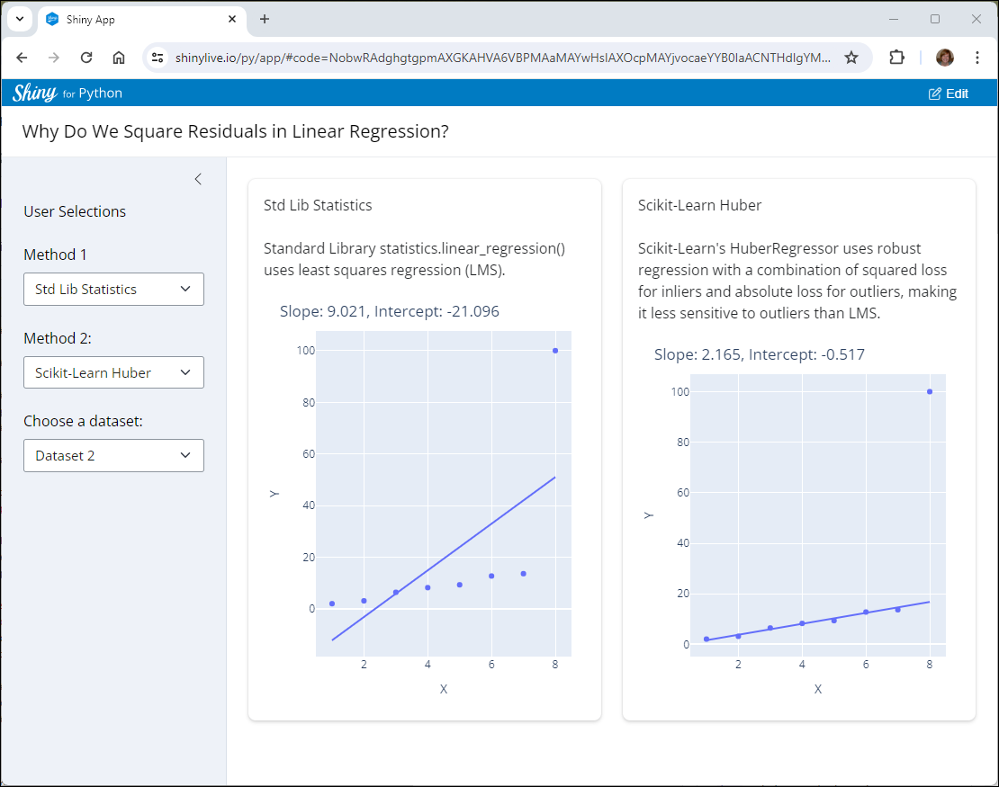Screen dimensions: 999x787
Task: Open a new browser tab
Action: coord(265,19)
